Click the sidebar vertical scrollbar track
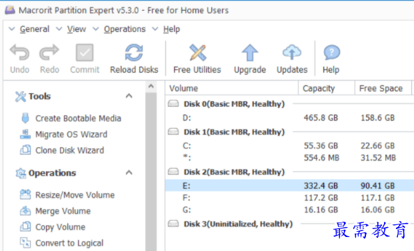This screenshot has height=251, width=414. click(x=151, y=171)
